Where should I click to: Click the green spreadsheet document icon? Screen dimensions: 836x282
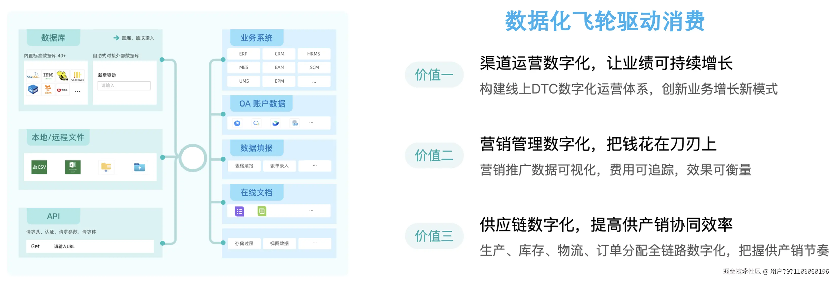coord(262,211)
